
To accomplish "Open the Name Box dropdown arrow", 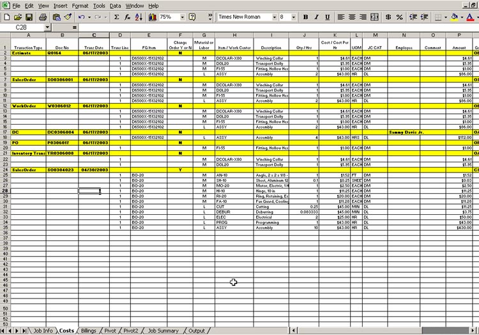I will (x=47, y=27).
